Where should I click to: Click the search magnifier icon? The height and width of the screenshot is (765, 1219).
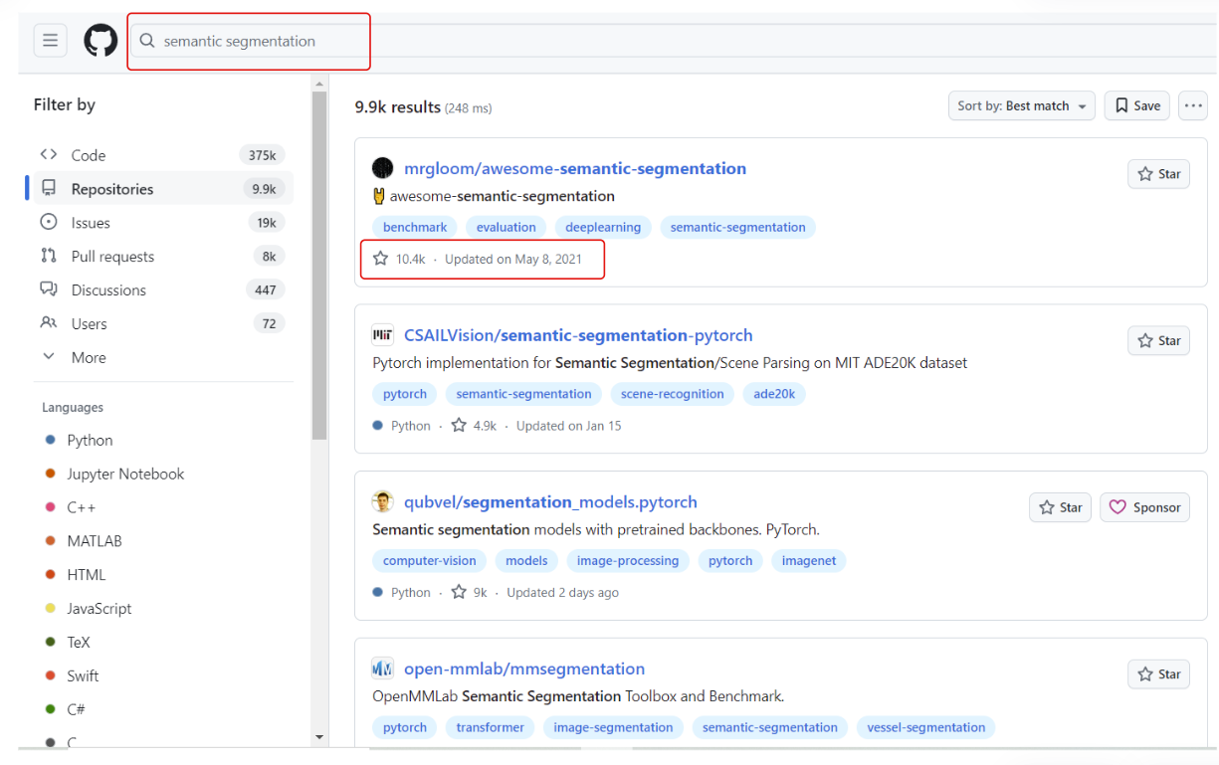pos(147,41)
